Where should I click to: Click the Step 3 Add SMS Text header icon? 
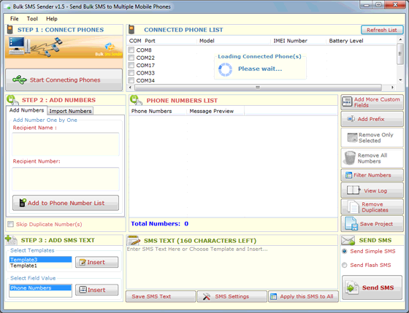tap(11, 240)
